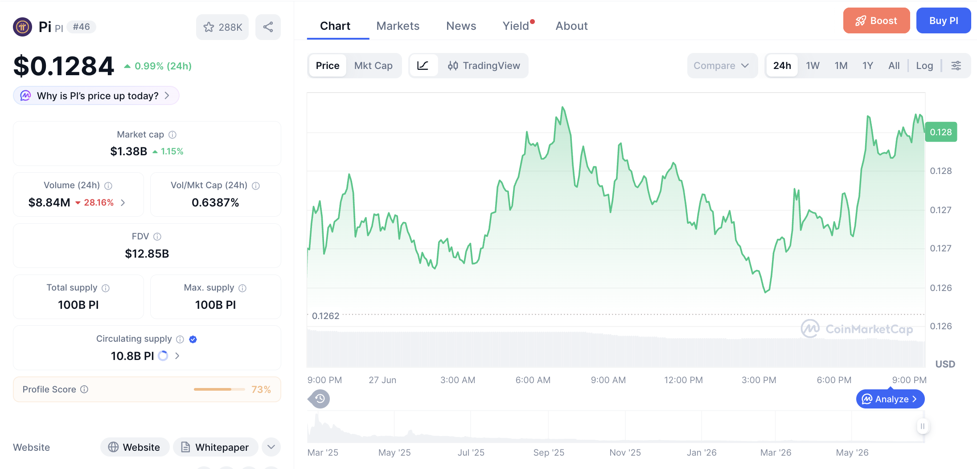Click the 0.128 current price label
Screen dimensions: 977x469
tap(941, 132)
